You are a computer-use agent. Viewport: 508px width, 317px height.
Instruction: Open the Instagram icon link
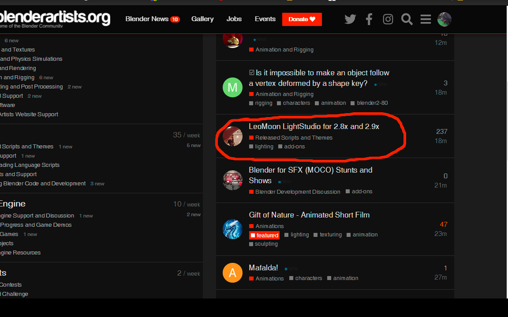click(388, 19)
